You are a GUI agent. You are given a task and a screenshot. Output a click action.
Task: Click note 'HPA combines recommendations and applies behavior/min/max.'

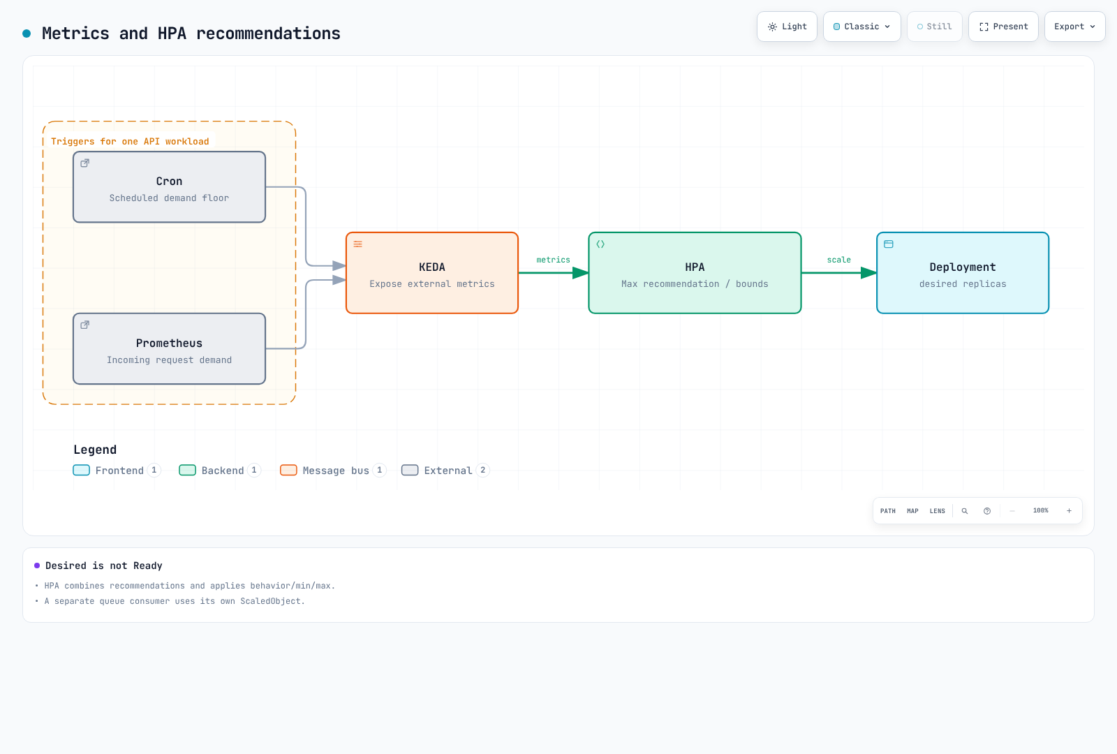click(190, 586)
